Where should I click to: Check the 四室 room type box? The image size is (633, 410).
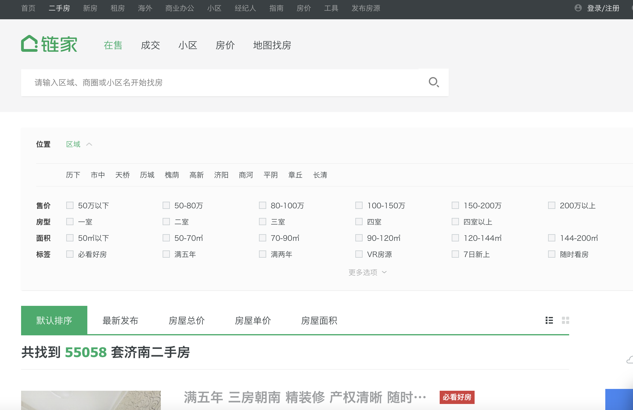pos(359,222)
